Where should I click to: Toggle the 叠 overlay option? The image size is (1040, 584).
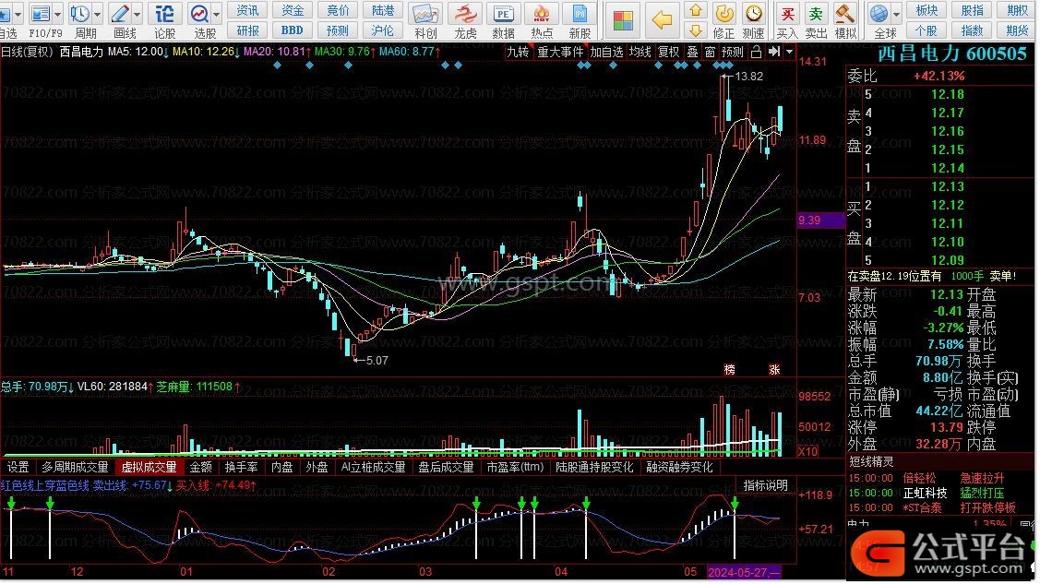pyautogui.click(x=692, y=52)
